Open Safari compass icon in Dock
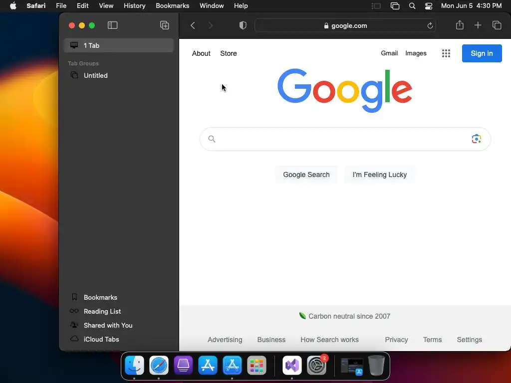 tap(159, 365)
